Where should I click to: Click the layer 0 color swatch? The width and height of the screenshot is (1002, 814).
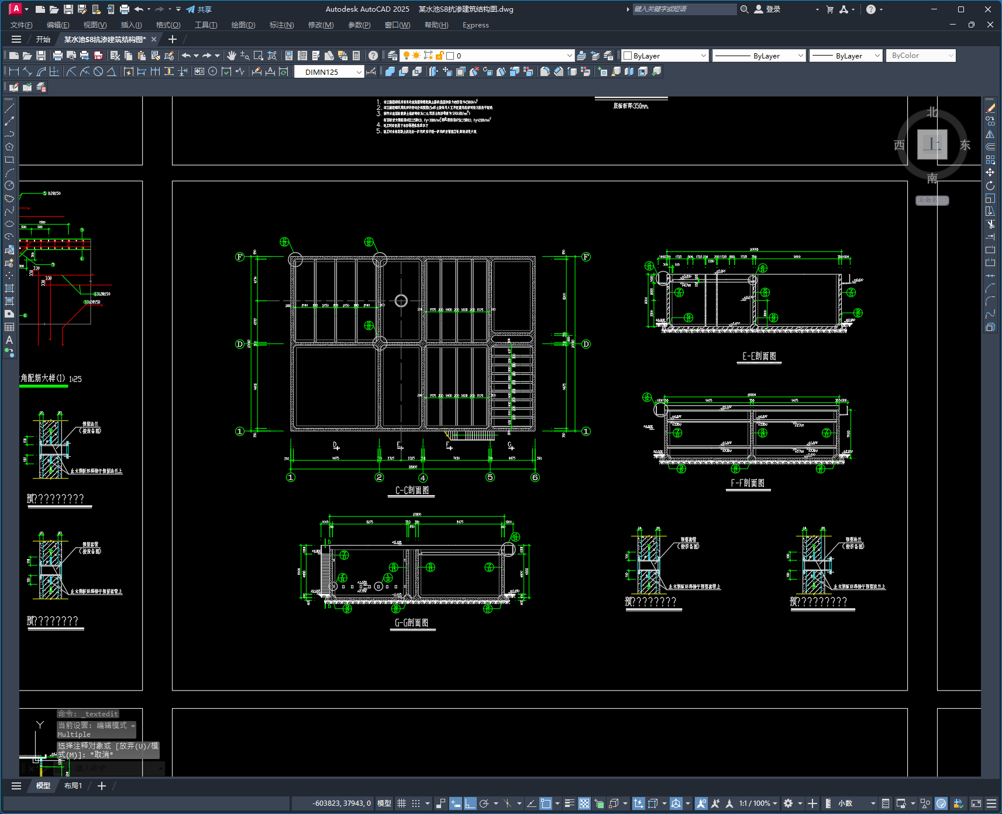tap(450, 56)
